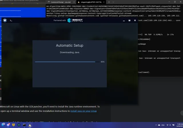This screenshot has width=183, height=128.
Task: Open the Discord taskbar icon
Action: point(8,125)
